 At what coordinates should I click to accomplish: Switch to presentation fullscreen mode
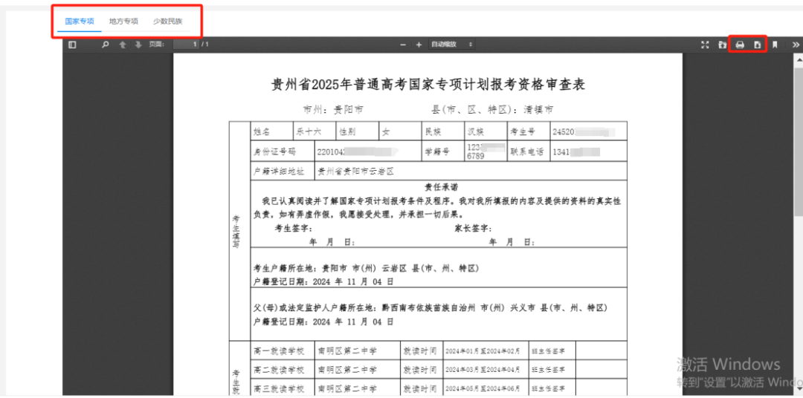[x=705, y=45]
